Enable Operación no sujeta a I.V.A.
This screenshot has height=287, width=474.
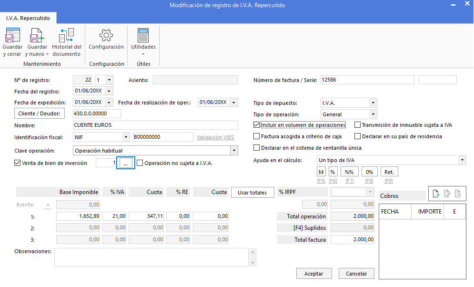click(x=140, y=163)
